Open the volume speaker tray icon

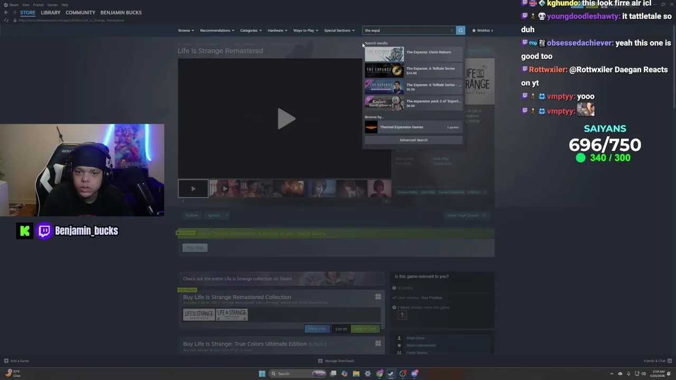643,374
